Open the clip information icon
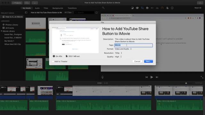205x115 pixels. click(172, 8)
